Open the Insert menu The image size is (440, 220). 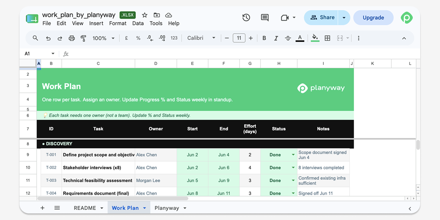tap(96, 23)
